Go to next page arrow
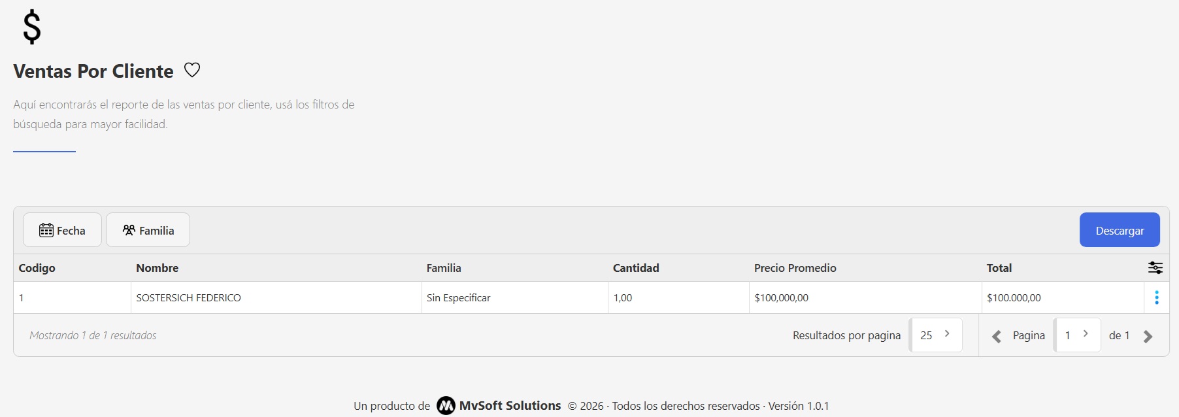Viewport: 1179px width, 417px height. click(1148, 337)
